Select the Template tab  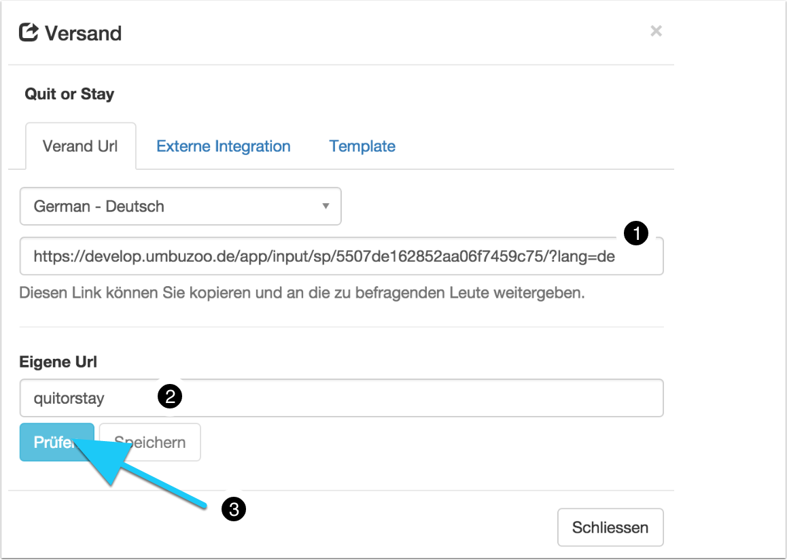(x=362, y=146)
